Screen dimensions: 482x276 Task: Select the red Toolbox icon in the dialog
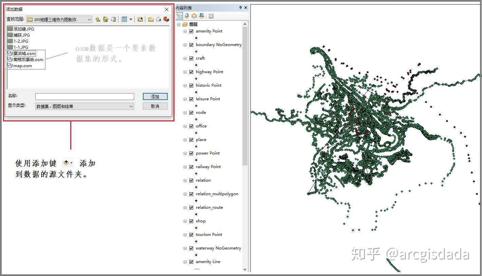[167, 19]
